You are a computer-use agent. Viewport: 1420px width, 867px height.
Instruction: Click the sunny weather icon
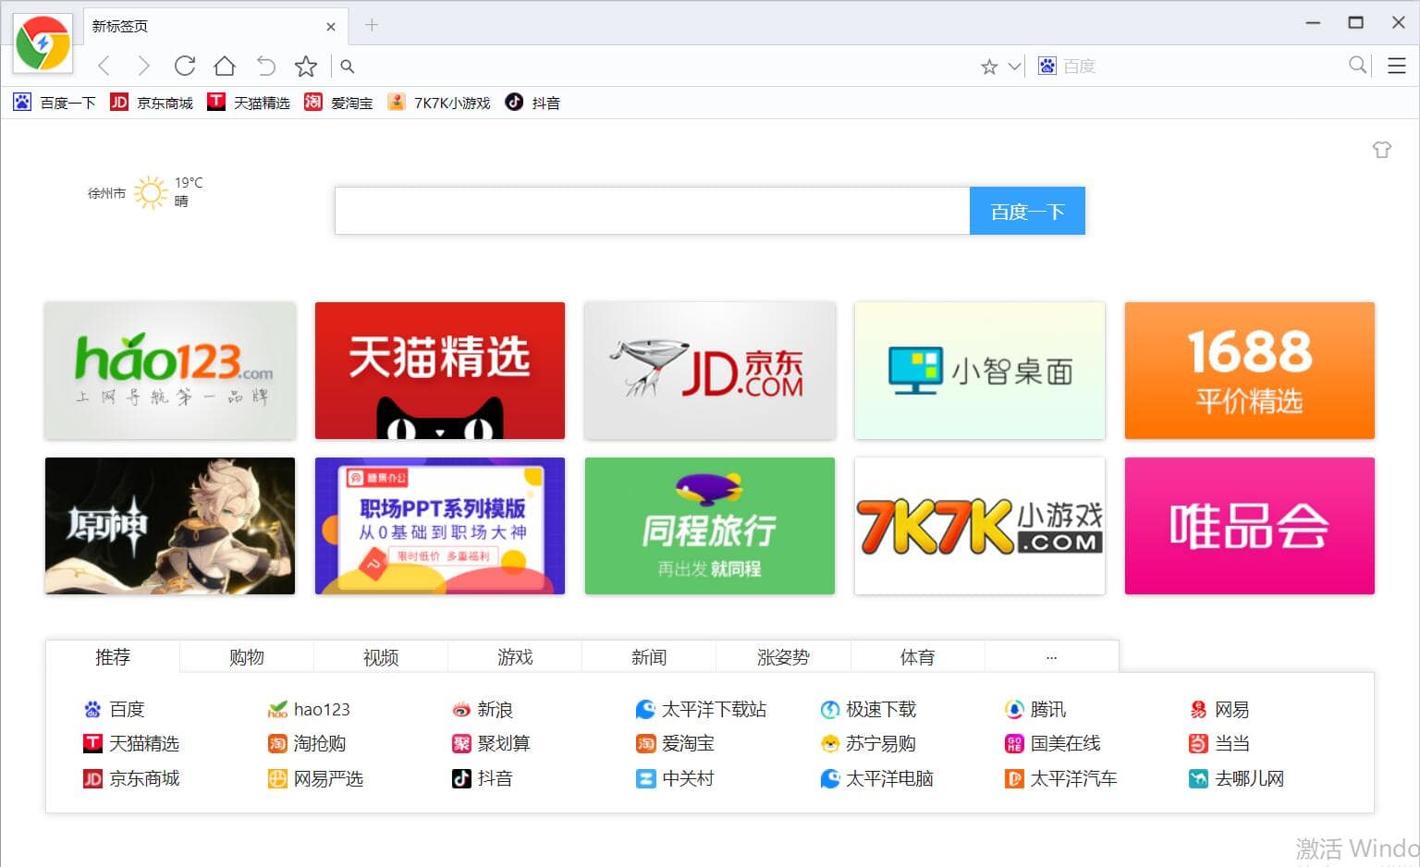click(x=150, y=192)
